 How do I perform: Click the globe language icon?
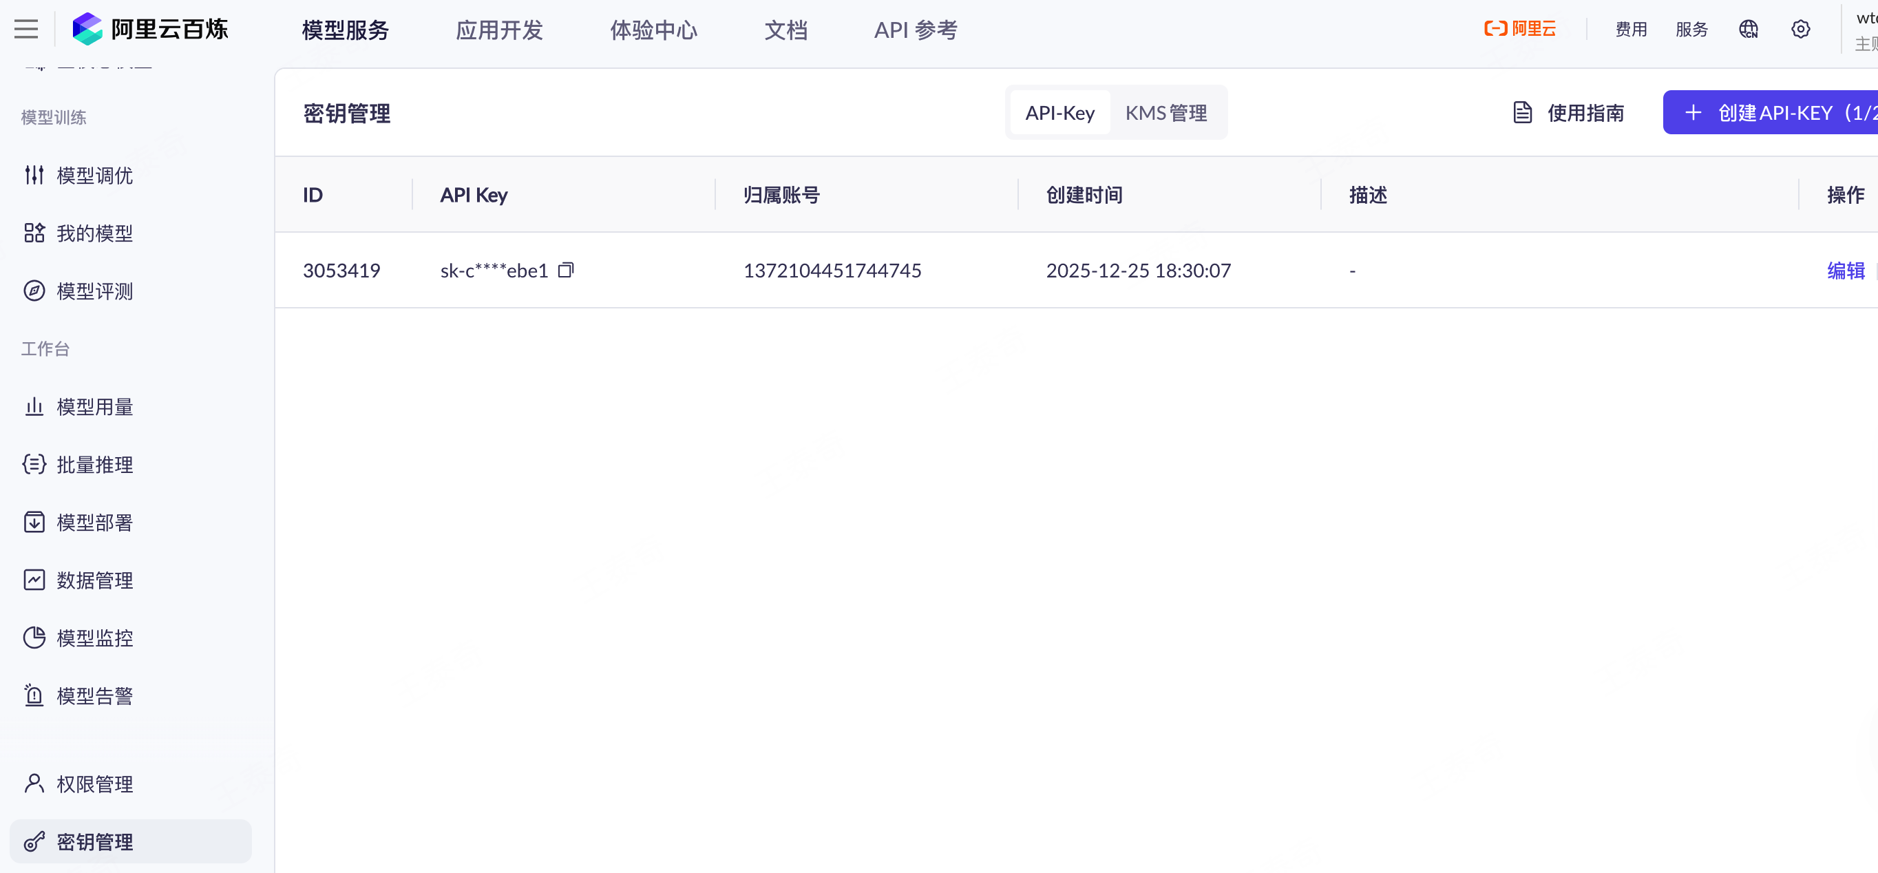tap(1747, 29)
